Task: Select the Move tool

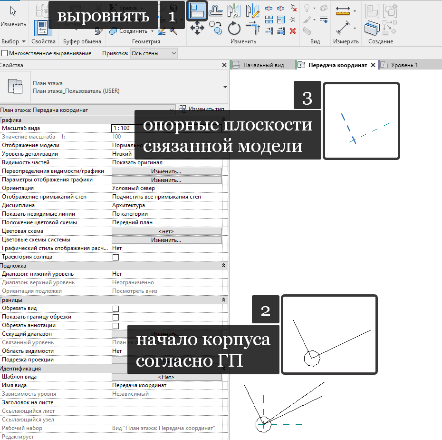Action: [197, 28]
